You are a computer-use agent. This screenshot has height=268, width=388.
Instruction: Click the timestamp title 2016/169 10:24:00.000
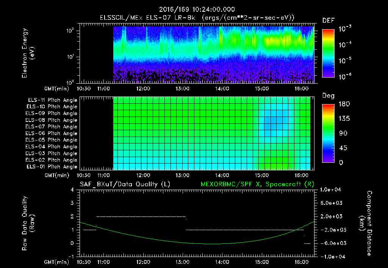[197, 9]
